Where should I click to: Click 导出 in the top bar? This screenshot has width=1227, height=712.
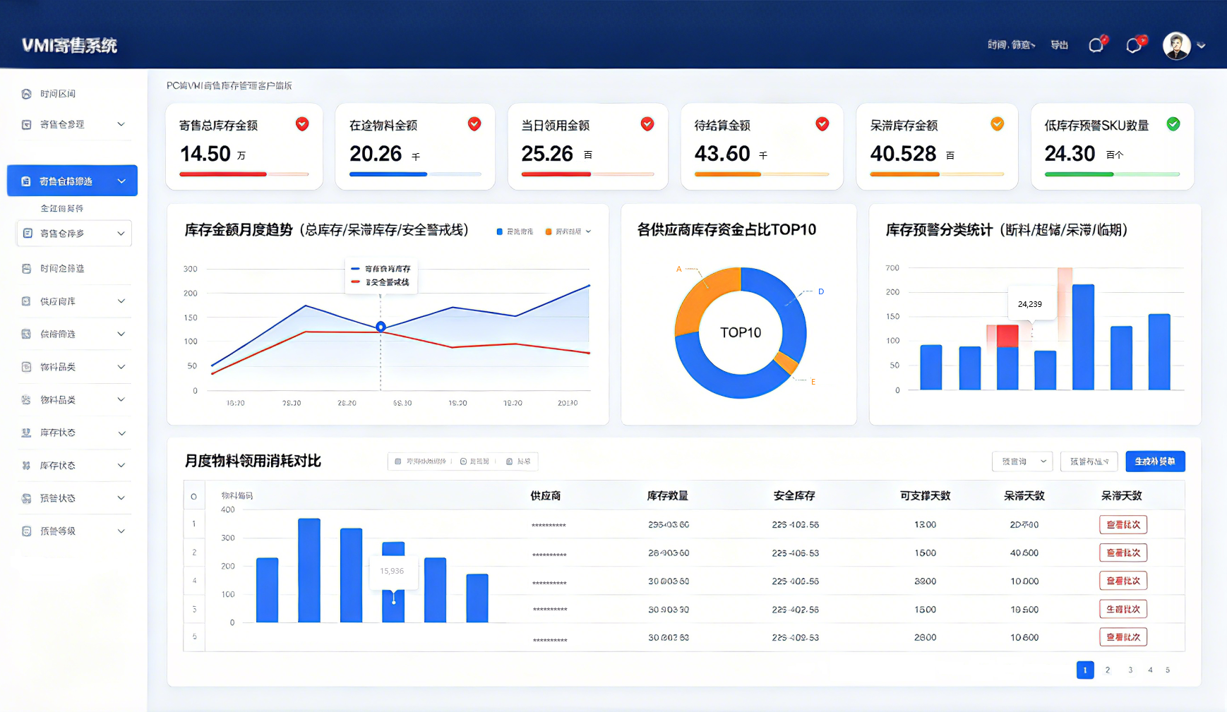1059,45
